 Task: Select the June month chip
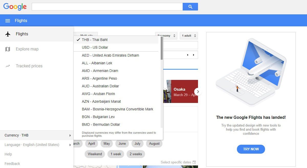tap(122, 144)
